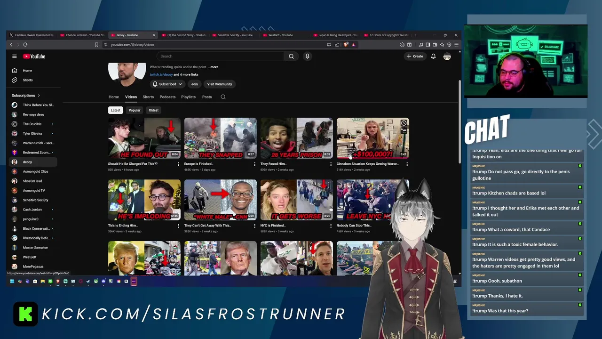This screenshot has height=339, width=602.
Task: Open File Explorer from taskbar
Action: tap(42, 281)
